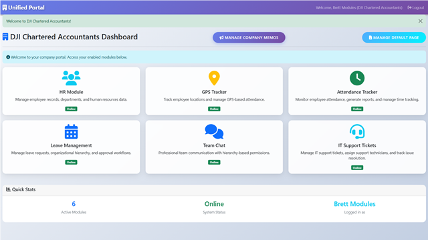Screen dimensions: 428x240
Task: Click the Team Chat speech bubbles icon
Action: 214,132
